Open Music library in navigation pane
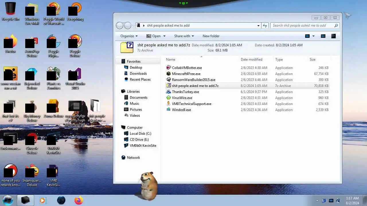Viewport: 367px width, 206px height. coord(134,104)
